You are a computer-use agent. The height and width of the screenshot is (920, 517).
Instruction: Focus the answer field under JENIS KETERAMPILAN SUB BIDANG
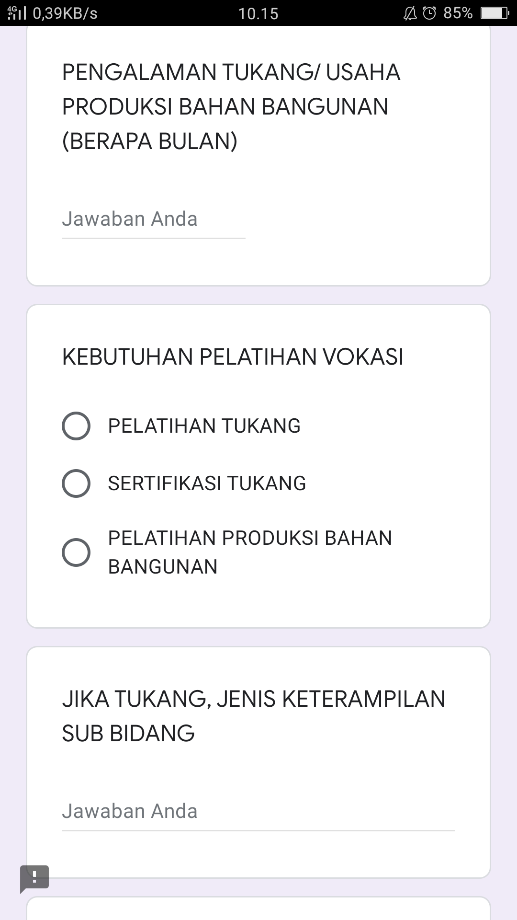pos(258,812)
